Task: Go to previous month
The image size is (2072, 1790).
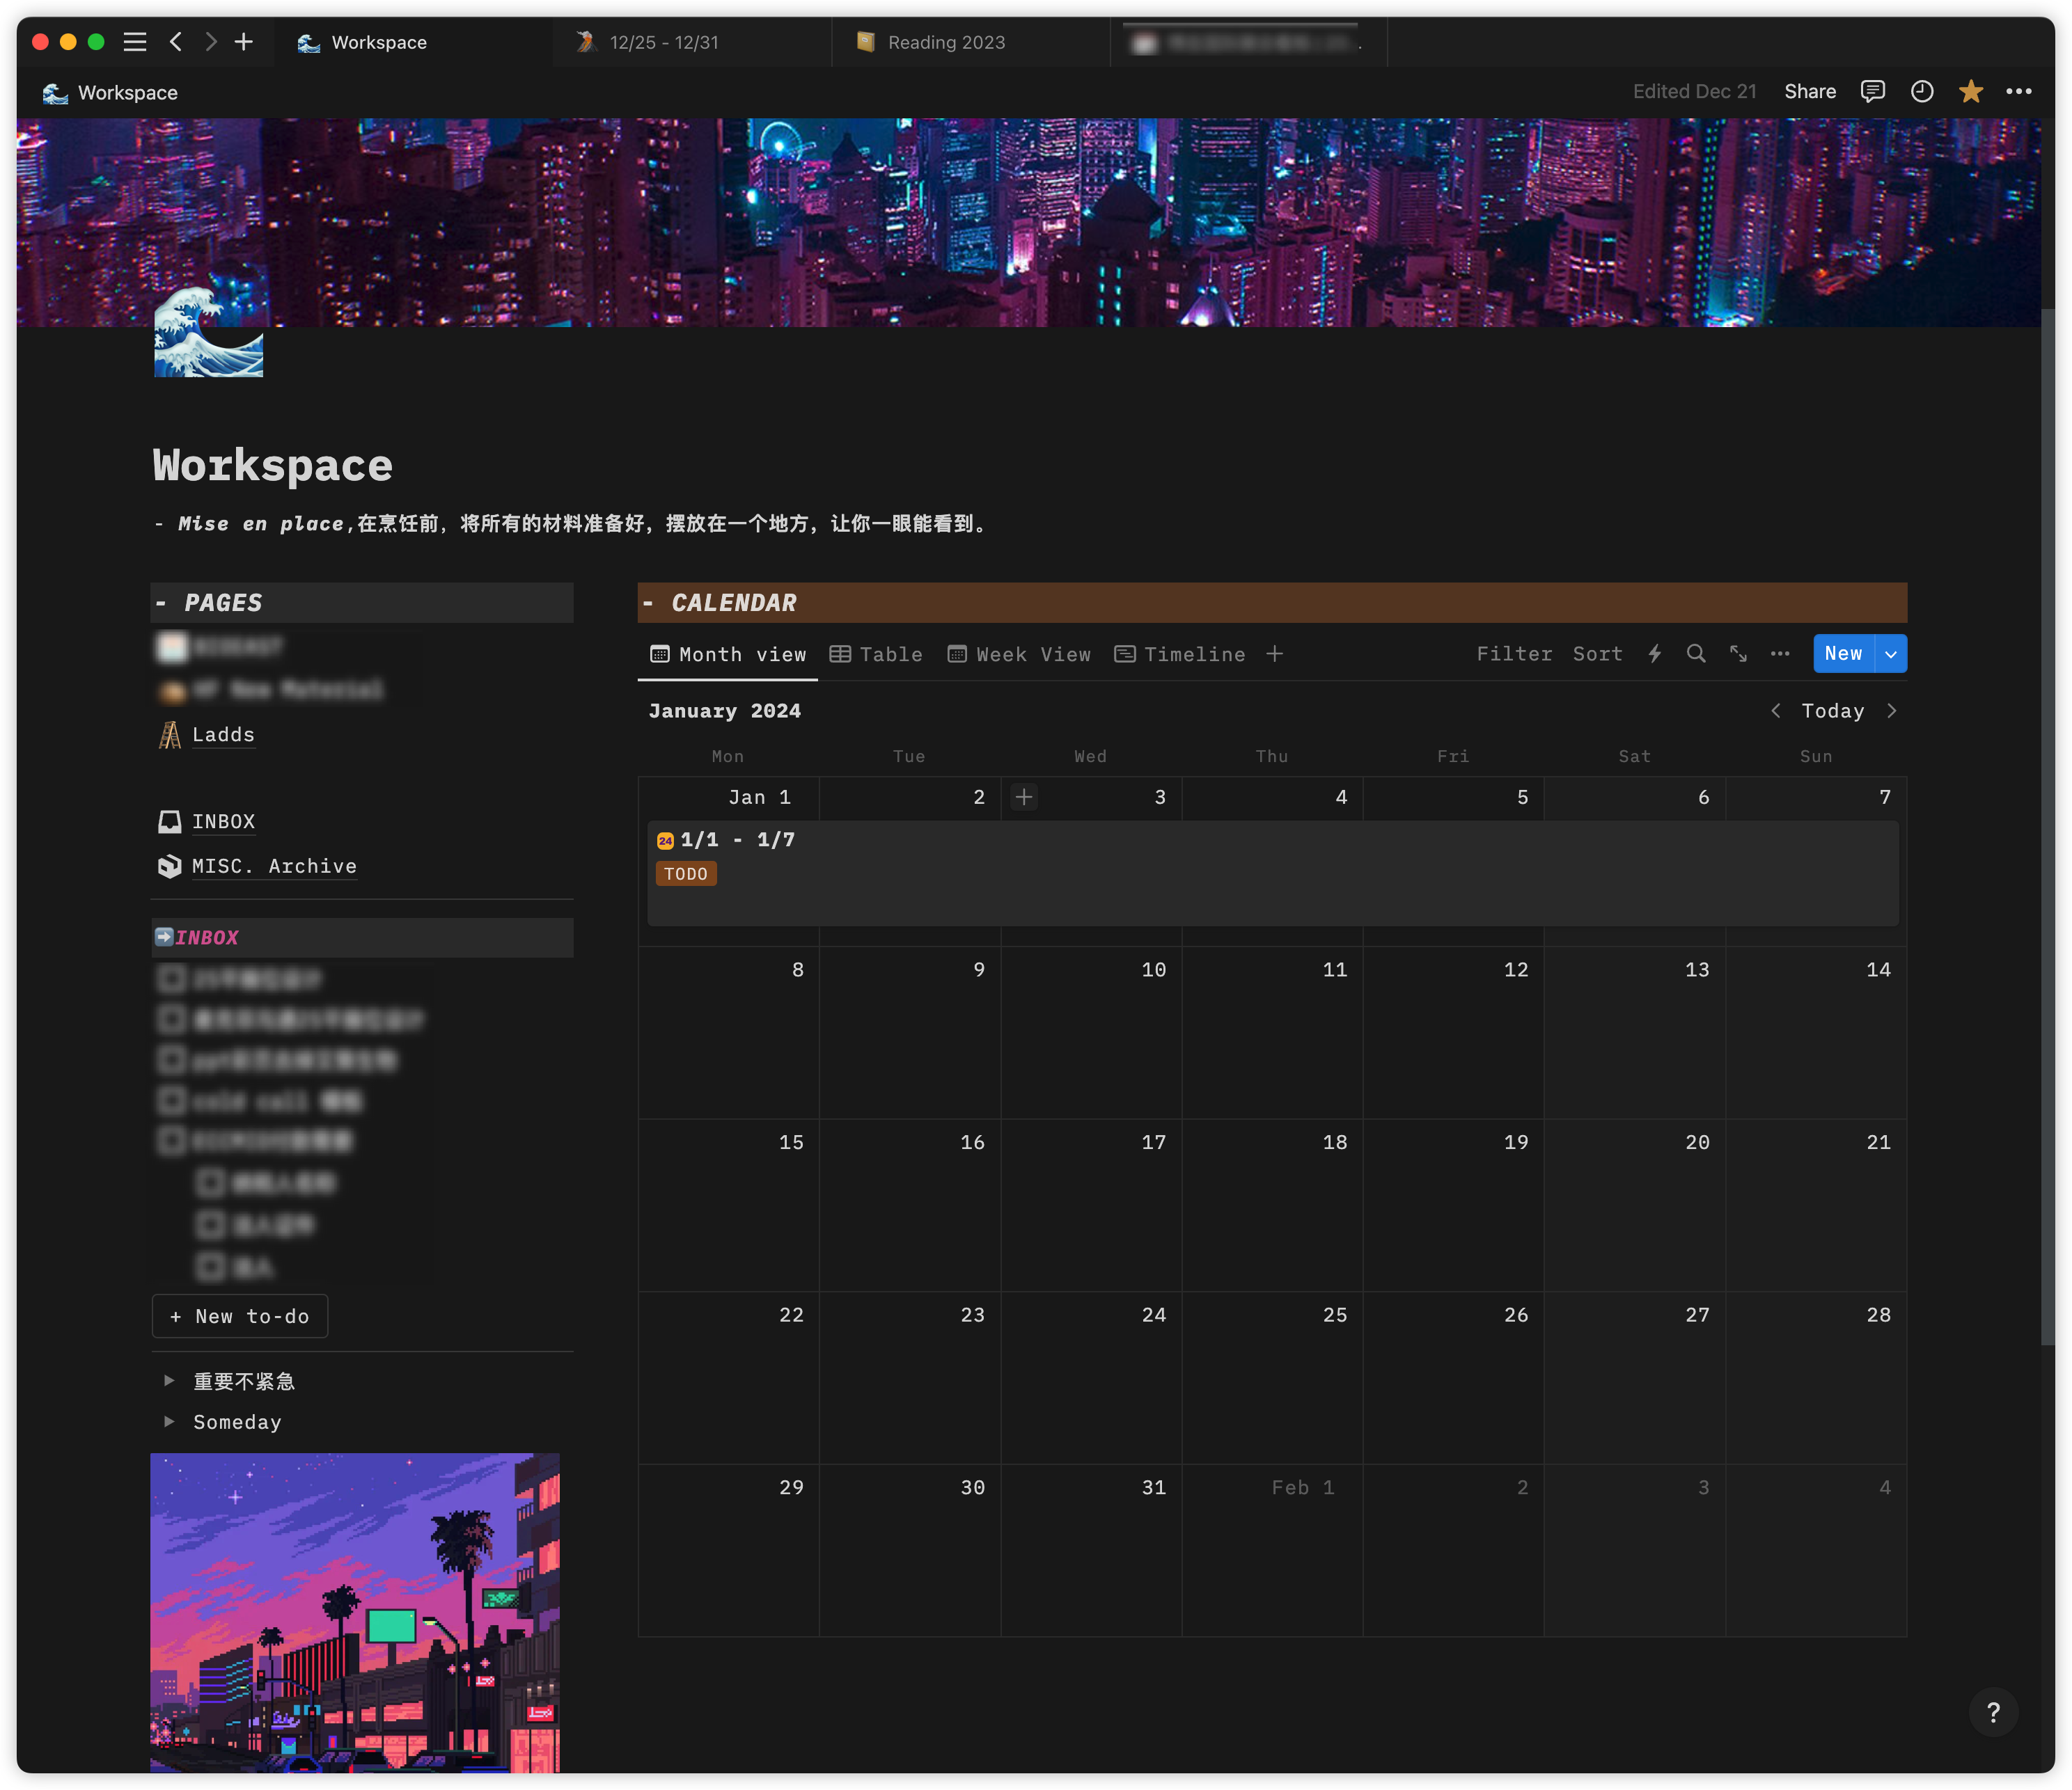Action: pos(1775,711)
